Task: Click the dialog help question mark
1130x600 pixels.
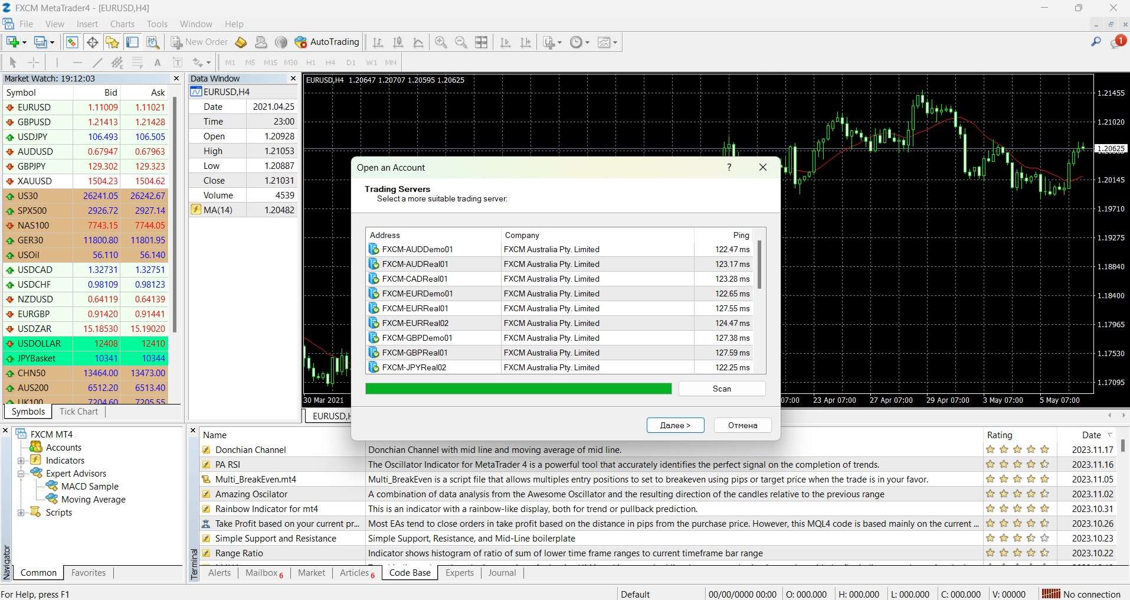Action: coord(729,168)
